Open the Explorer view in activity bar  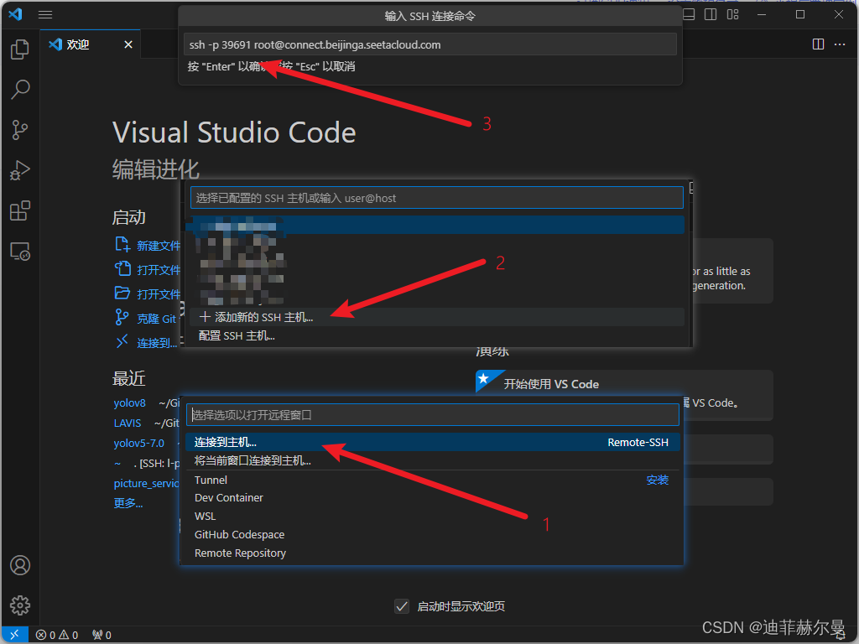pyautogui.click(x=20, y=49)
